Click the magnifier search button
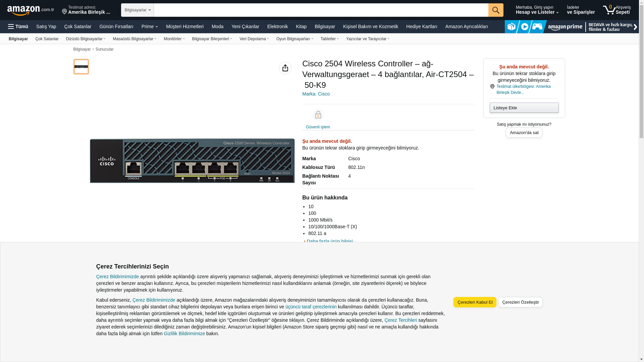Viewport: 644px width, 362px height. pyautogui.click(x=495, y=10)
